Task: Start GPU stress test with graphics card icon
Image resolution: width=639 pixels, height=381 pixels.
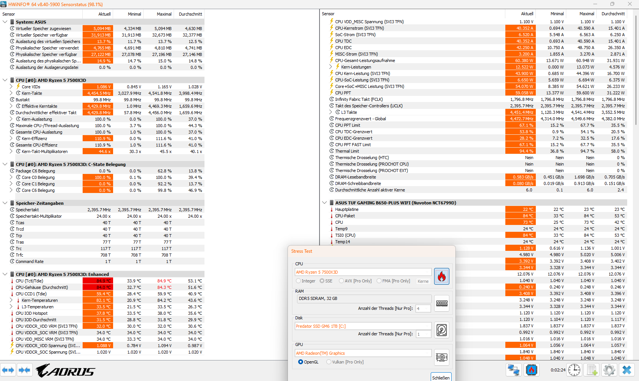Action: (442, 357)
